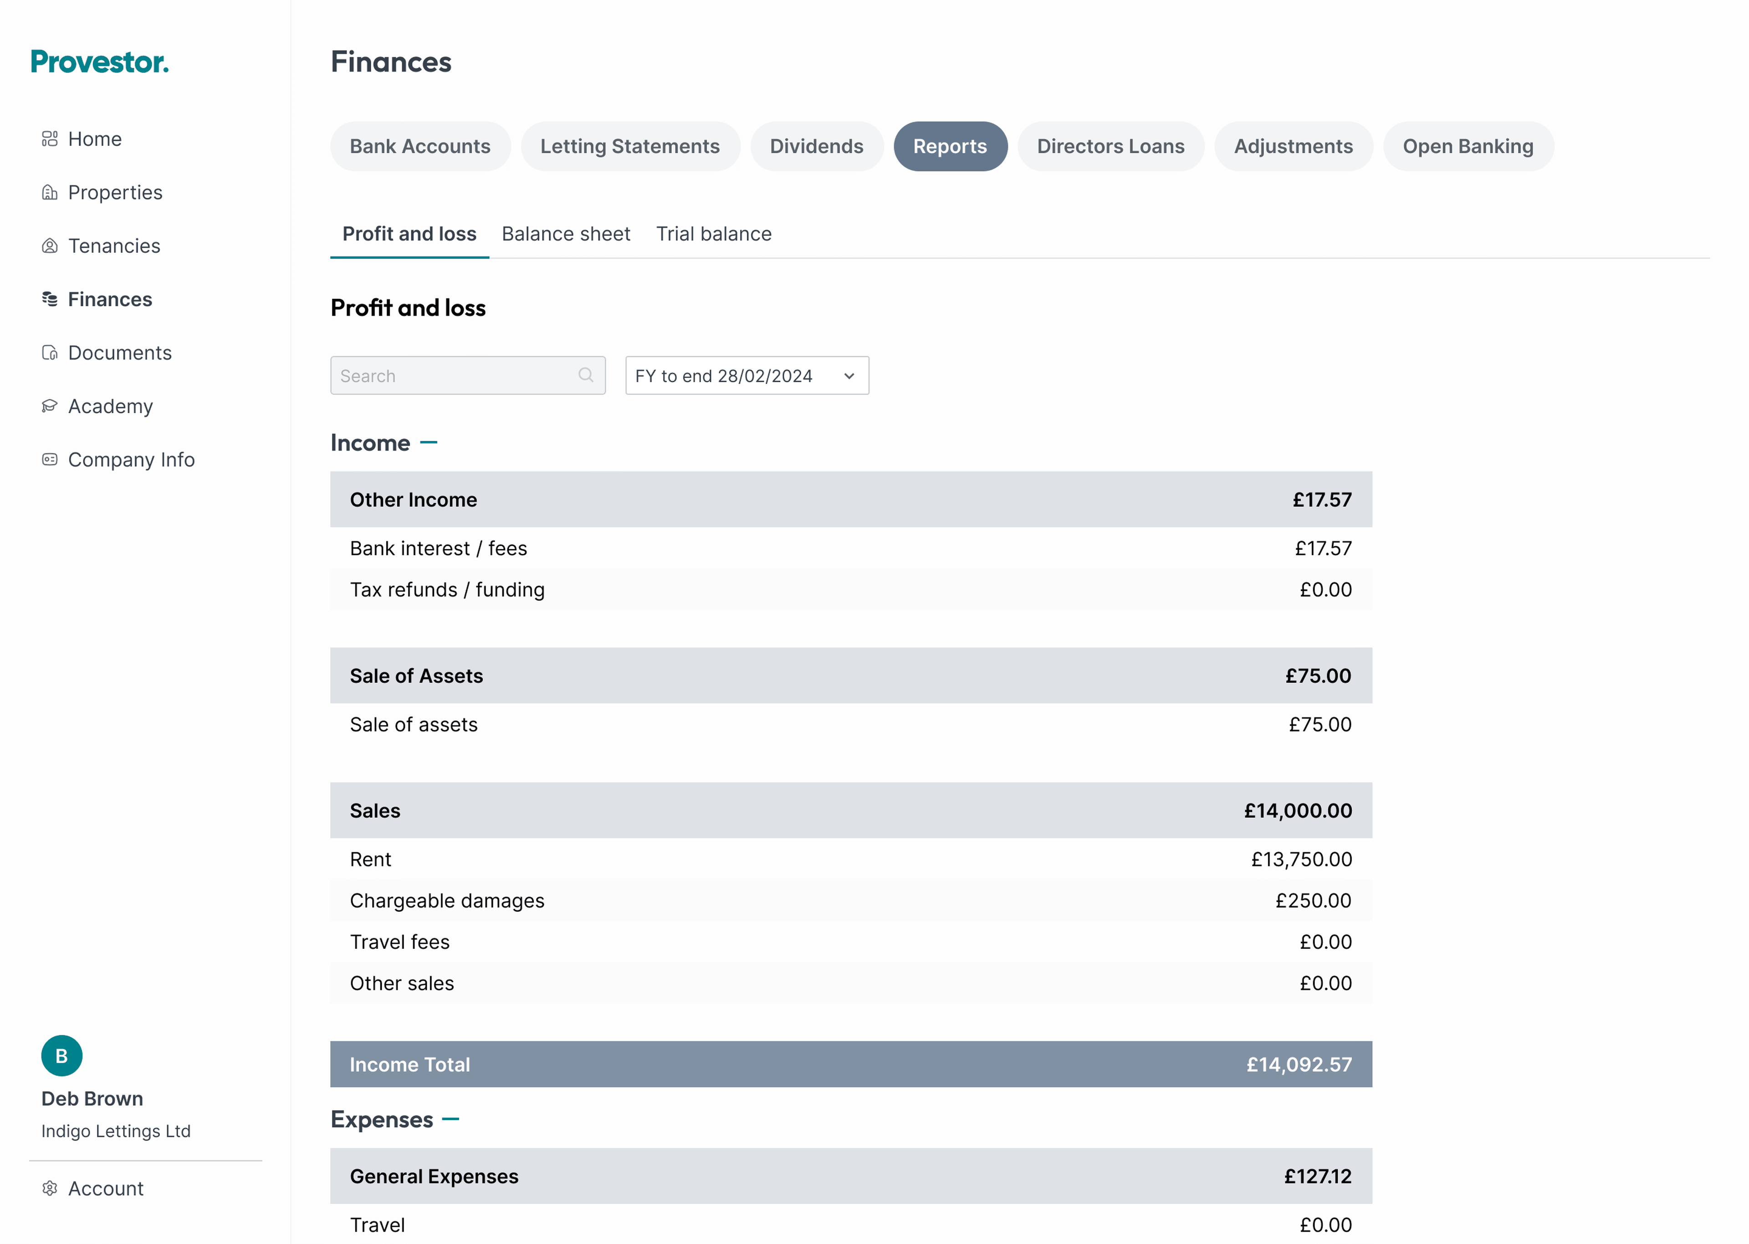Collapse the Expenses section

coord(451,1119)
